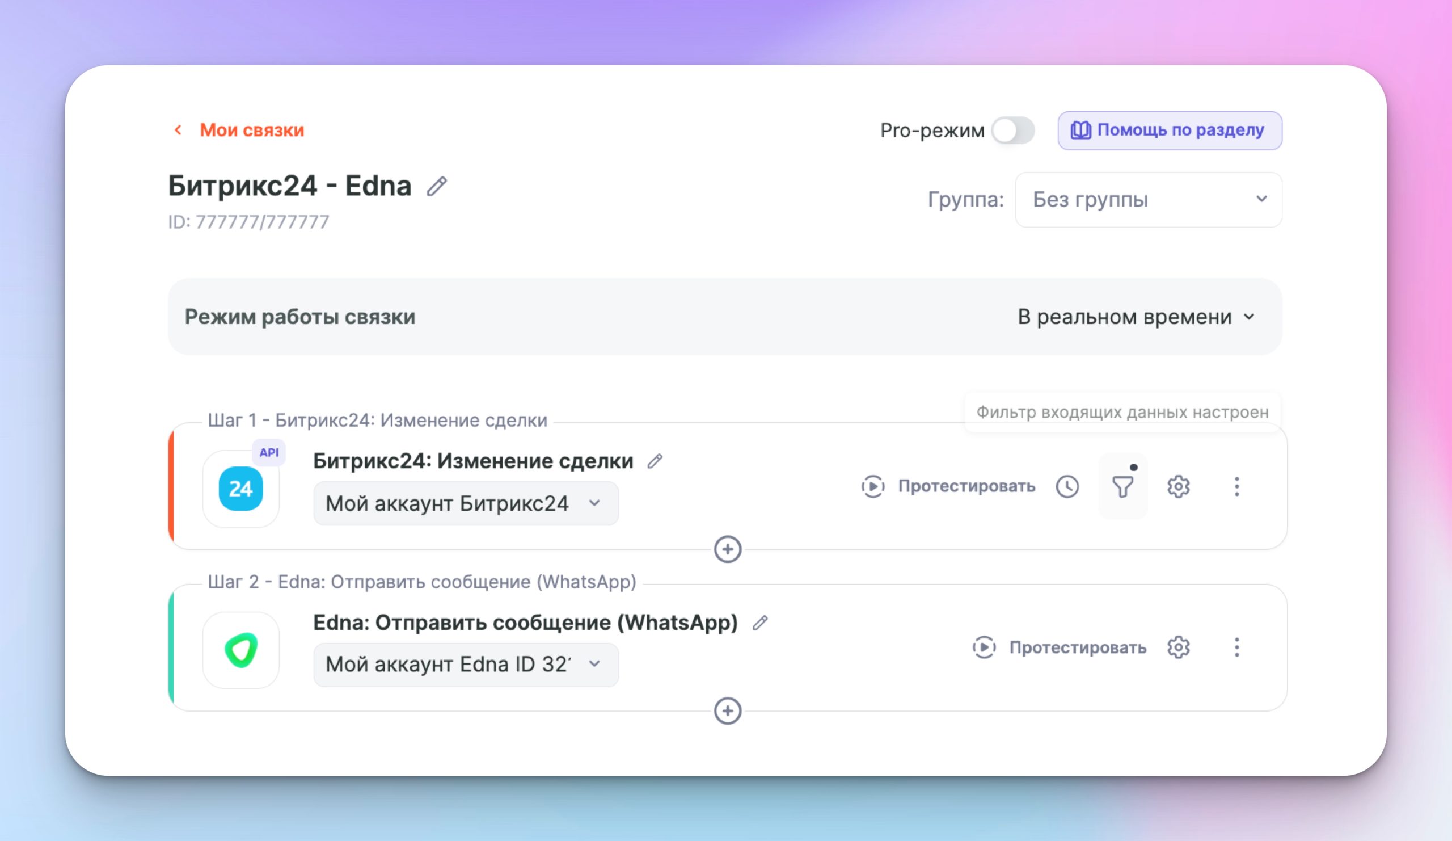
Task: Open the gear settings icon for Step 2
Action: tap(1178, 647)
